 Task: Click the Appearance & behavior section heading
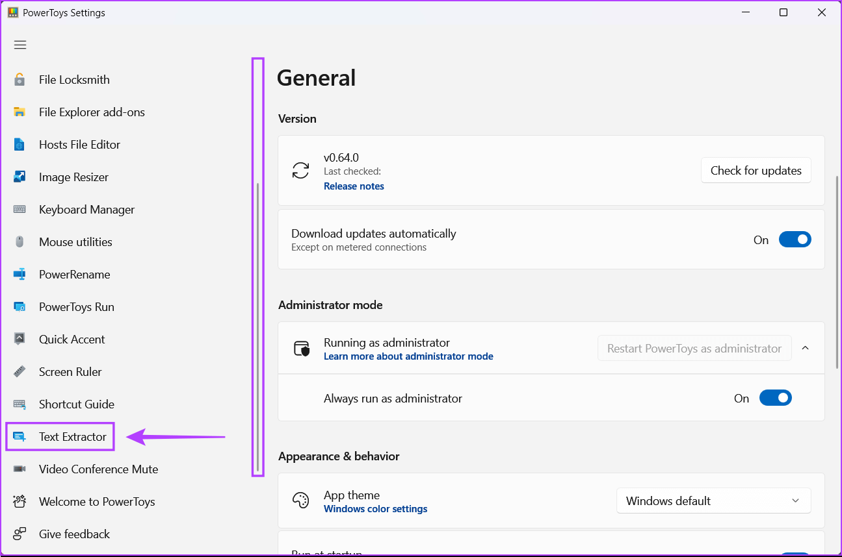(339, 456)
